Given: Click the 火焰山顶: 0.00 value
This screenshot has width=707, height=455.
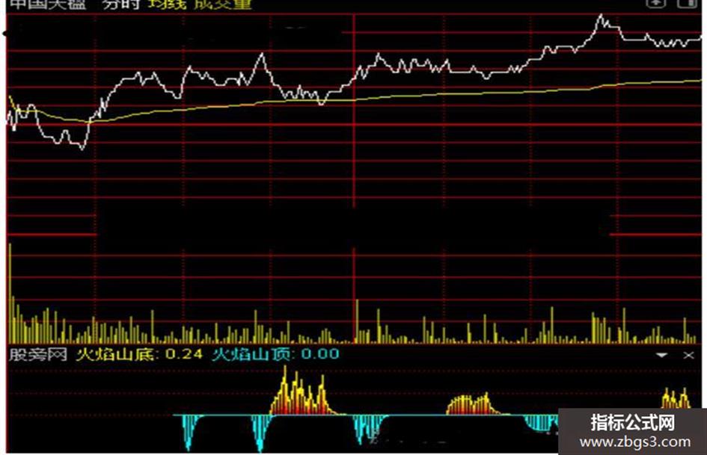Looking at the screenshot, I should tap(275, 354).
